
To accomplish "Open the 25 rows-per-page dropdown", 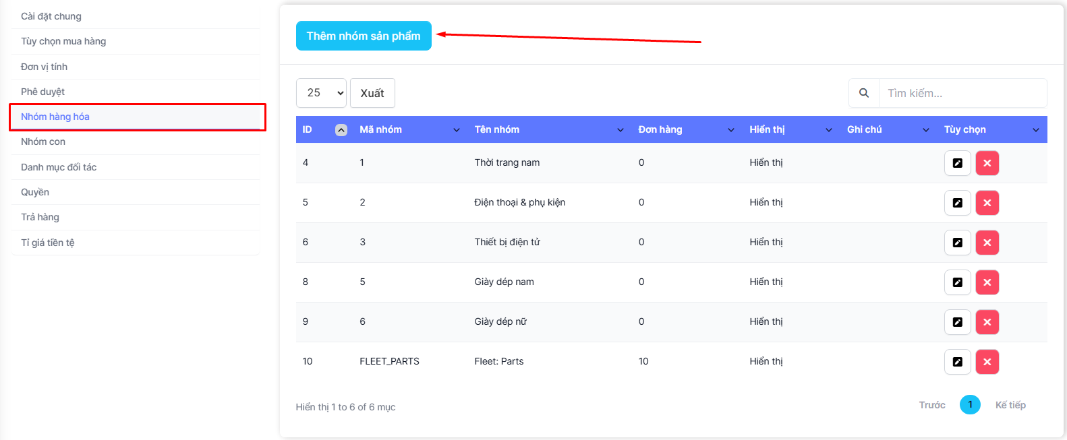I will click(x=321, y=93).
